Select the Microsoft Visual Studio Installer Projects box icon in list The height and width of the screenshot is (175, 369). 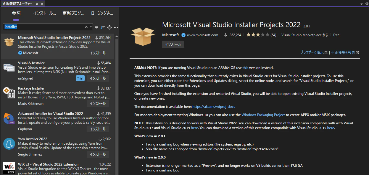coord(9,42)
